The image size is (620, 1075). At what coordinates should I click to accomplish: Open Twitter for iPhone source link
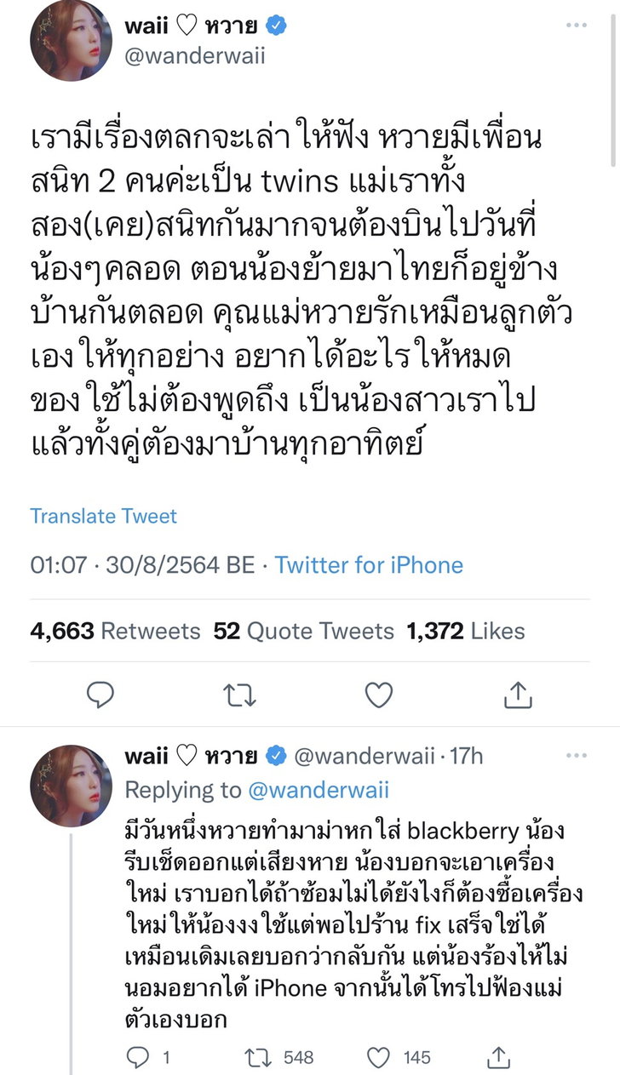tap(369, 565)
